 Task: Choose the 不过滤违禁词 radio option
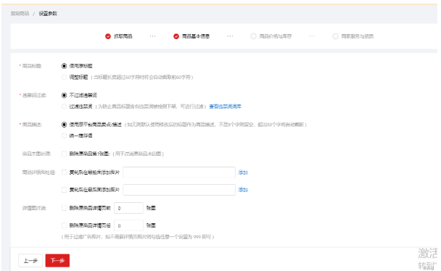(64, 96)
